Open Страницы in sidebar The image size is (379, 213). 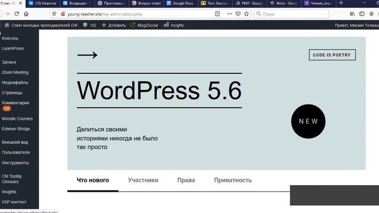[12, 92]
